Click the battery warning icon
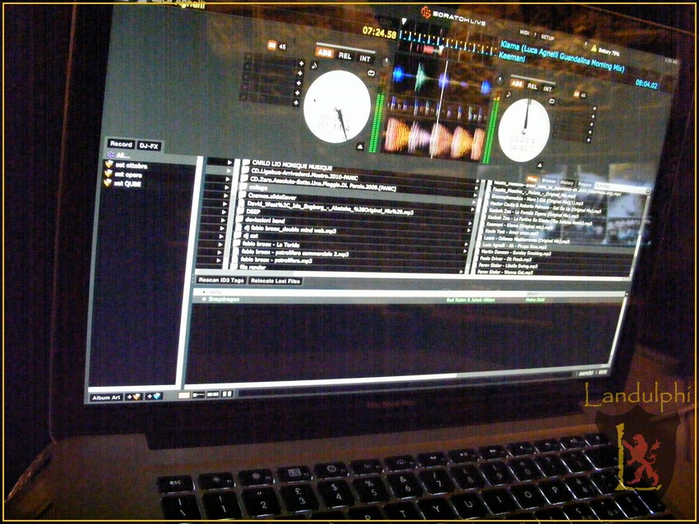 click(594, 48)
